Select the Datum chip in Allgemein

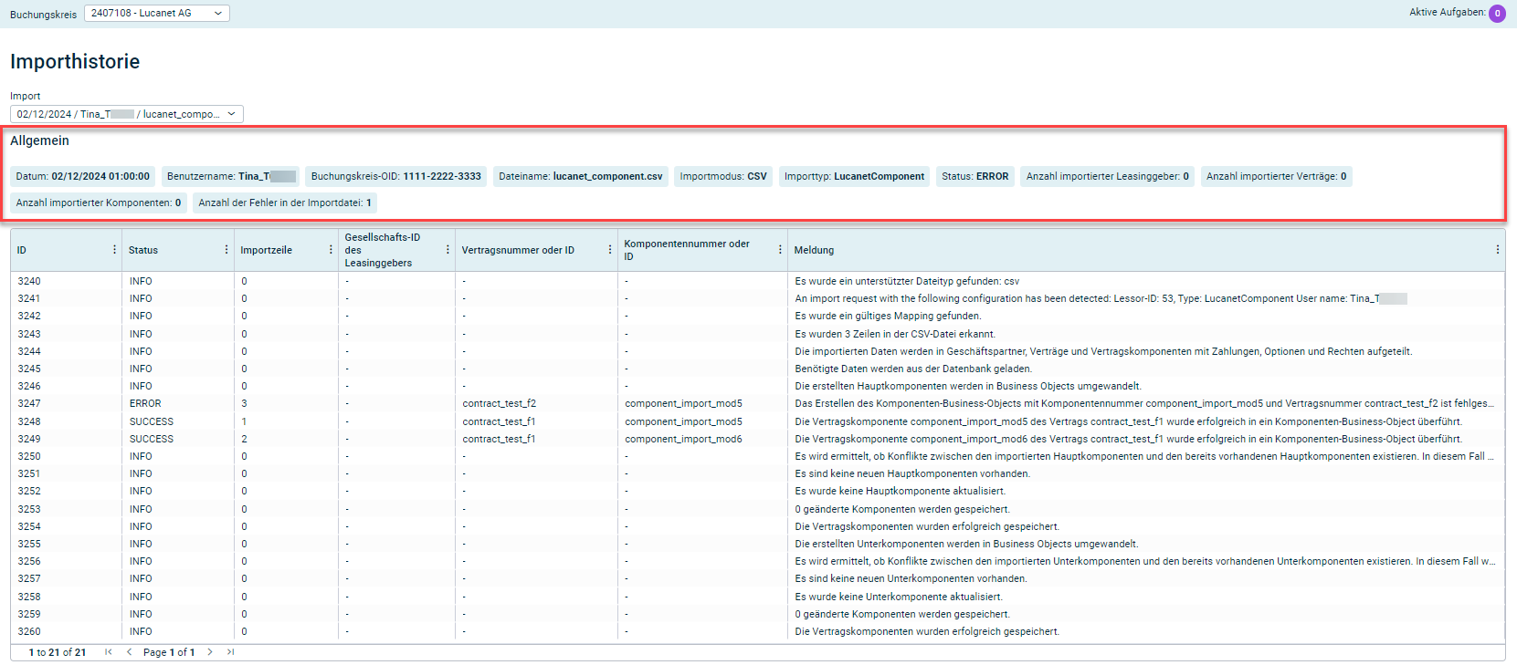[83, 176]
